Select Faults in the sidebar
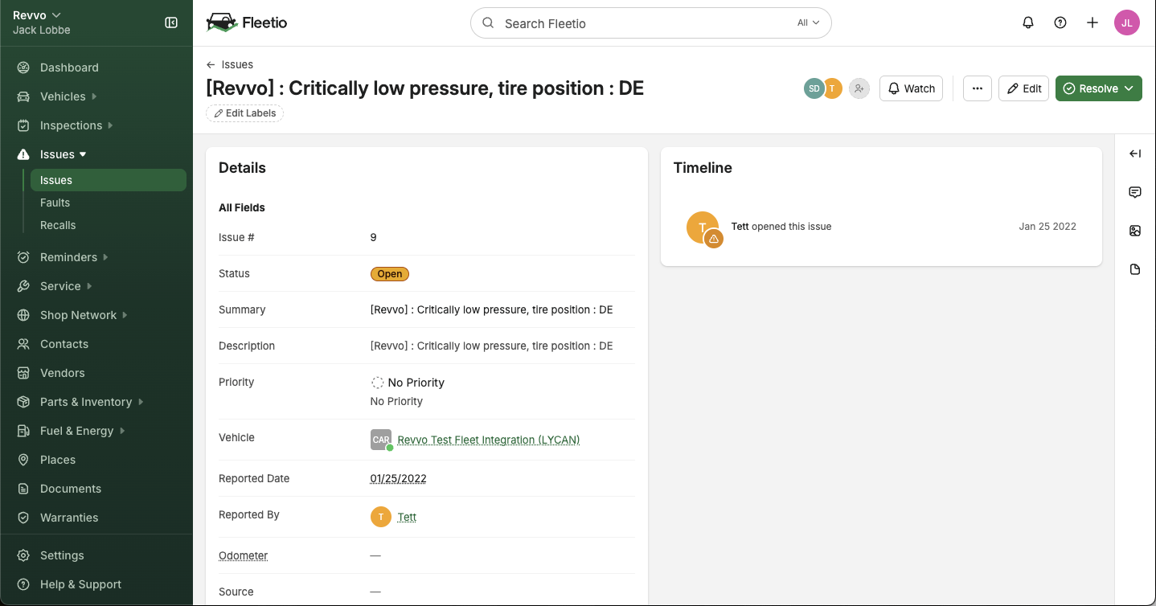Viewport: 1156px width, 606px height. (55, 203)
